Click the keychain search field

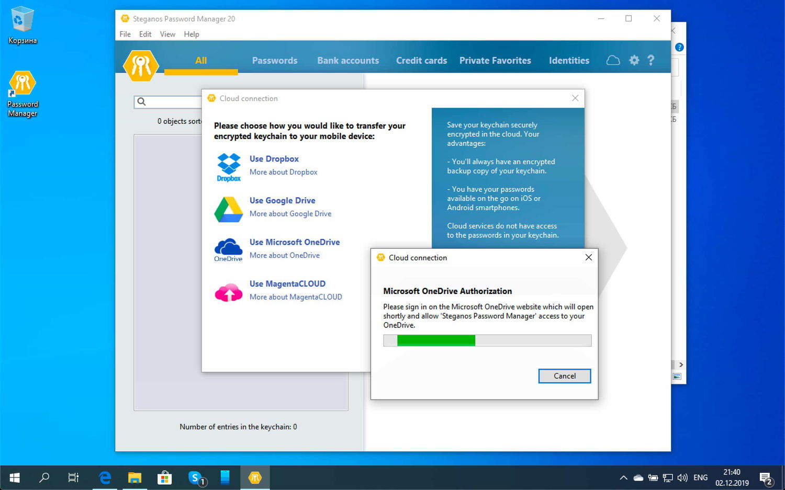[x=168, y=102]
